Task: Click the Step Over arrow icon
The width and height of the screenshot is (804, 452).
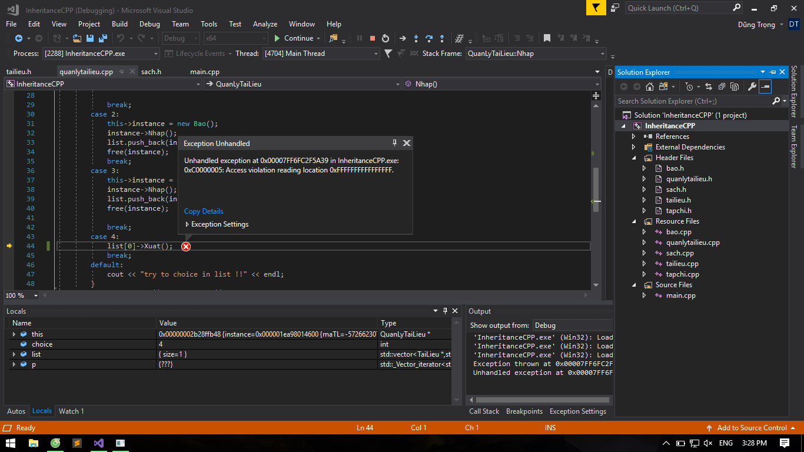Action: pyautogui.click(x=429, y=38)
